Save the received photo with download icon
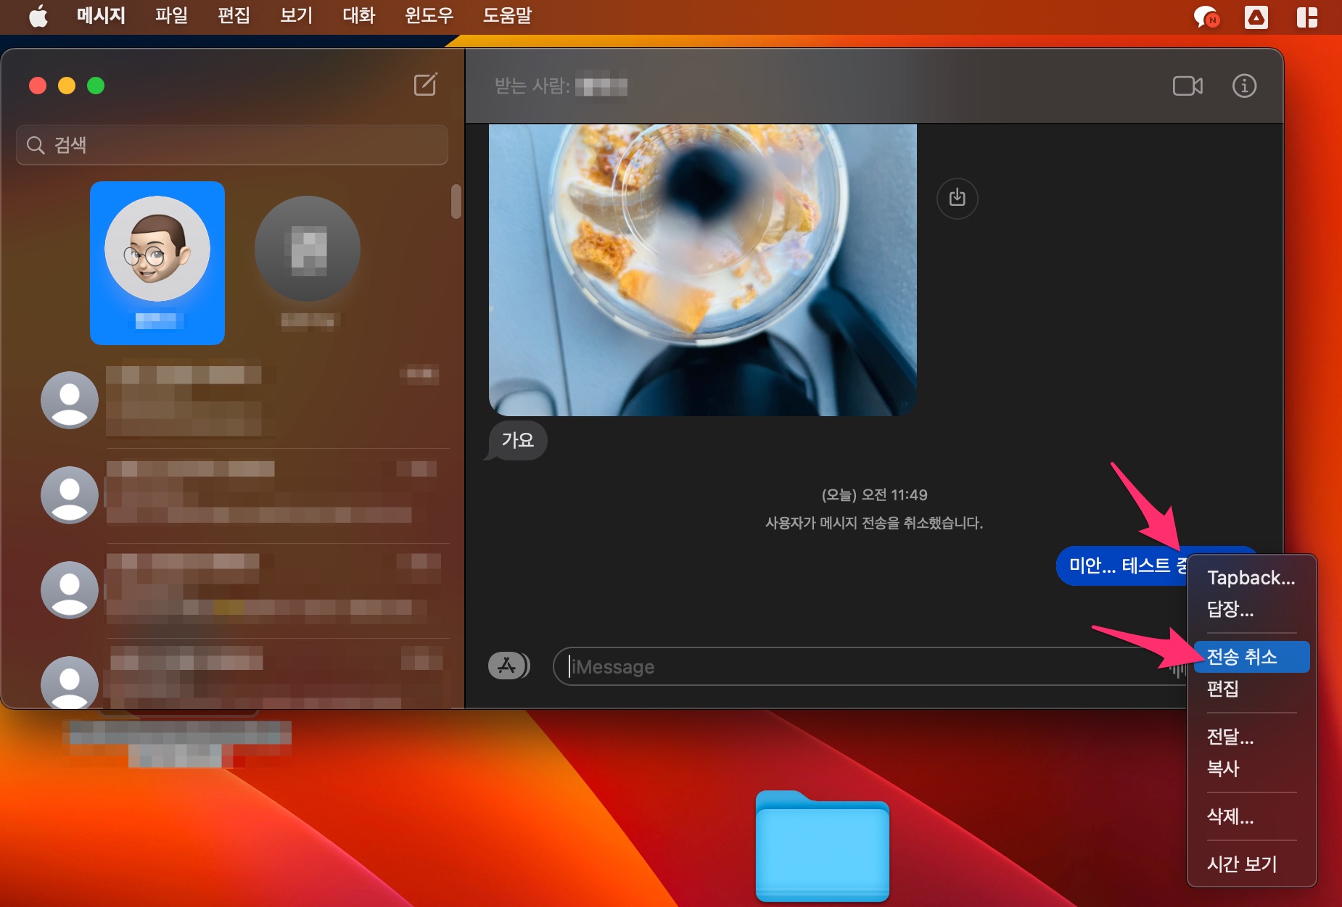This screenshot has width=1342, height=907. (957, 197)
